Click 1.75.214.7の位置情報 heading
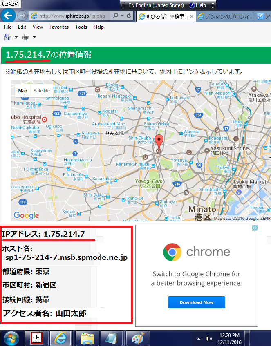 coord(48,55)
